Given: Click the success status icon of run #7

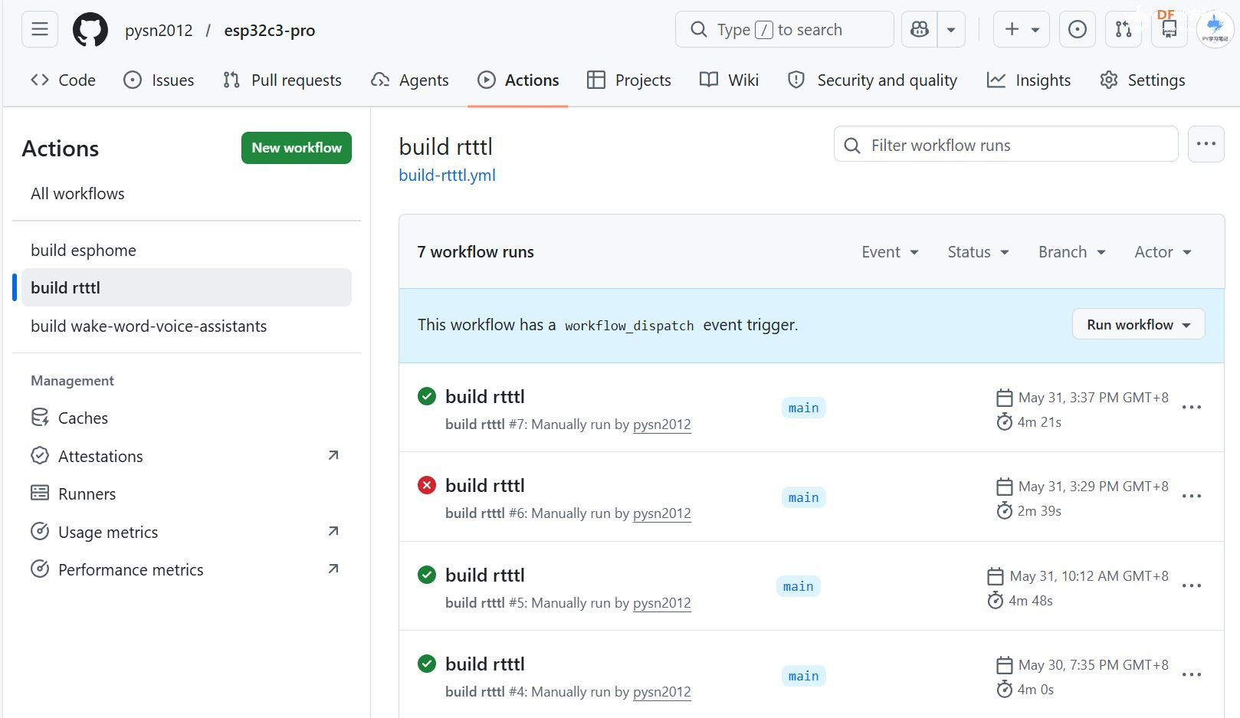Looking at the screenshot, I should pos(427,396).
